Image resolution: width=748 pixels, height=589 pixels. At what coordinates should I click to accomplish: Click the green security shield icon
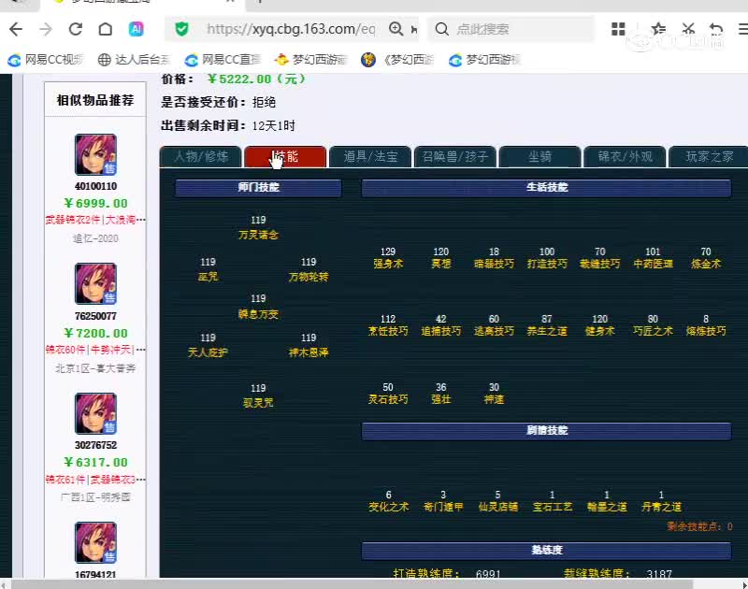click(181, 30)
